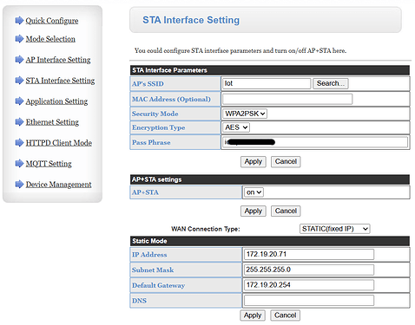Cancel the Static Mode changes
415x325 pixels.
[285, 315]
